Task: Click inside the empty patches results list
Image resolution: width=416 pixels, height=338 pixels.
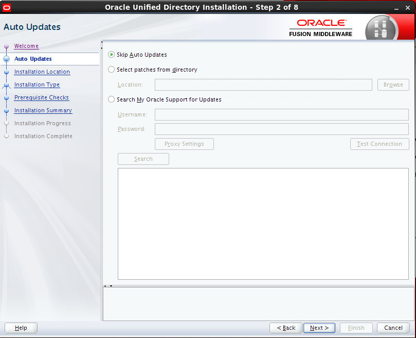Action: (x=263, y=224)
